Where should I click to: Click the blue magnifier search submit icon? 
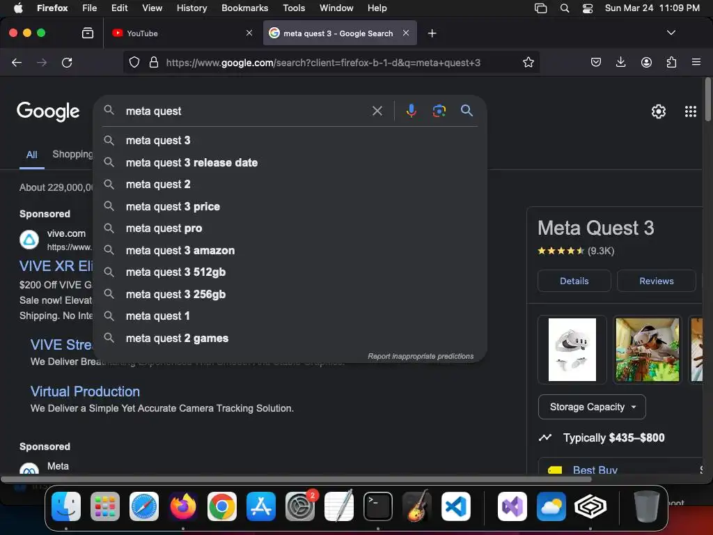point(467,111)
